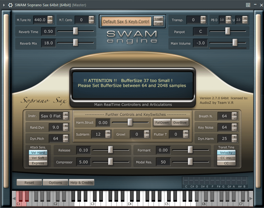Select Vel Soft attack sensitivity
Screen dimensions: 264x208
pos(38,158)
